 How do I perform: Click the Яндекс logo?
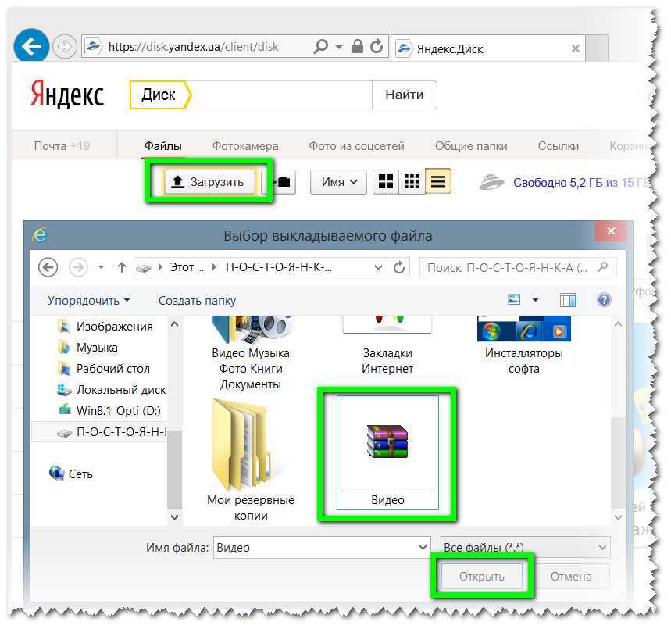[x=67, y=94]
